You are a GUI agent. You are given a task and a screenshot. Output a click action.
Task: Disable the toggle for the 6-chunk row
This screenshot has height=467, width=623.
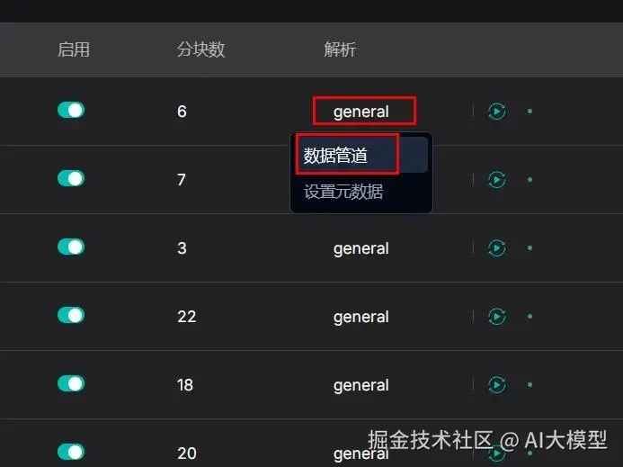coord(71,110)
